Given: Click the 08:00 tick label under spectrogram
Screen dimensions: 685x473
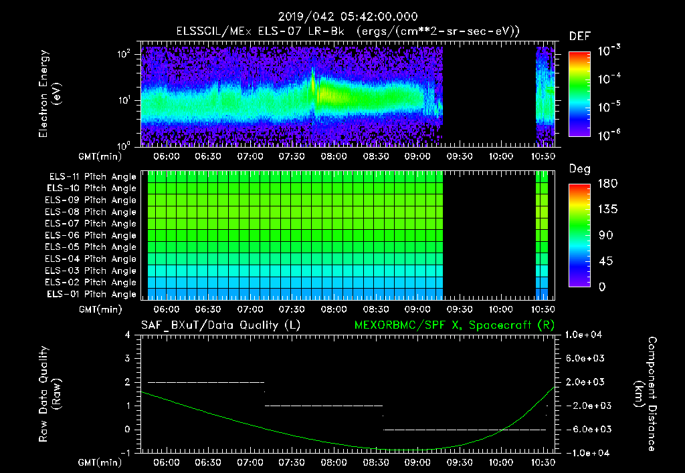Looking at the screenshot, I should coord(334,156).
